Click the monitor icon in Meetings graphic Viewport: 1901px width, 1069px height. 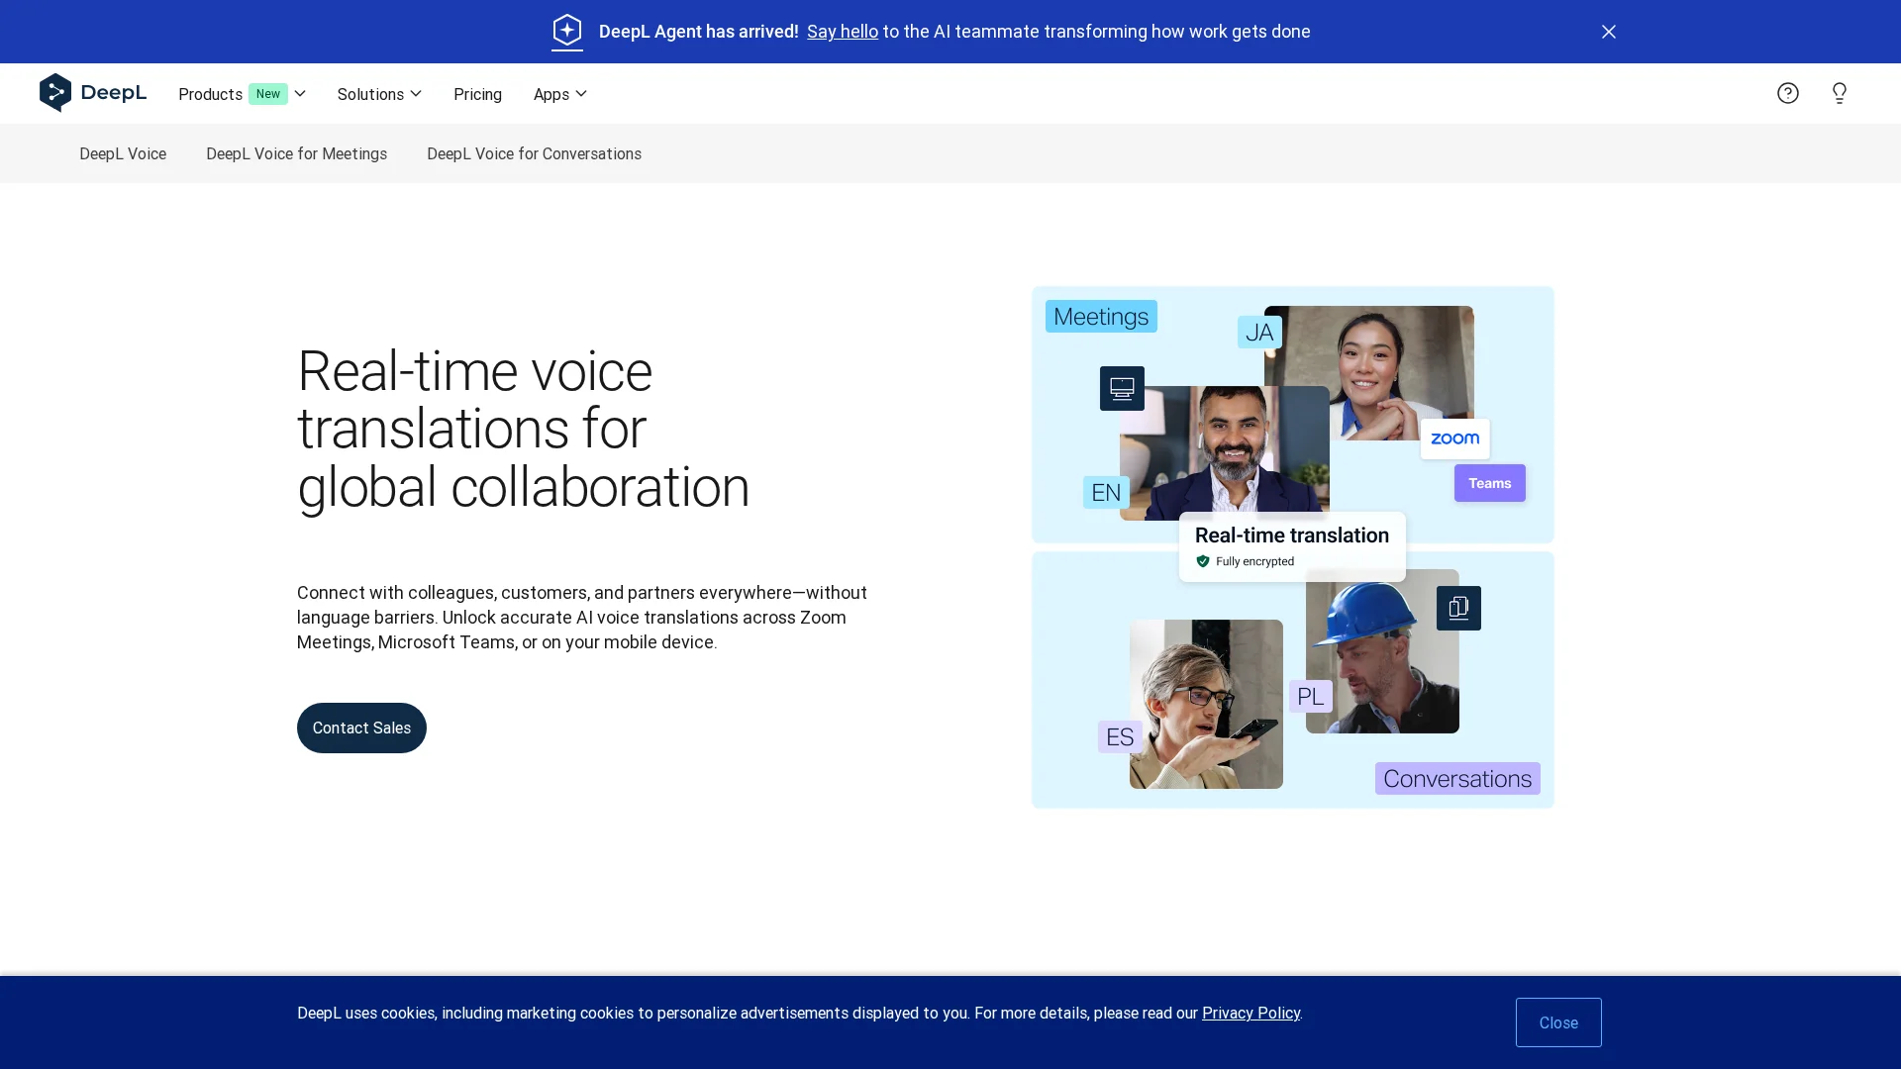tap(1122, 388)
